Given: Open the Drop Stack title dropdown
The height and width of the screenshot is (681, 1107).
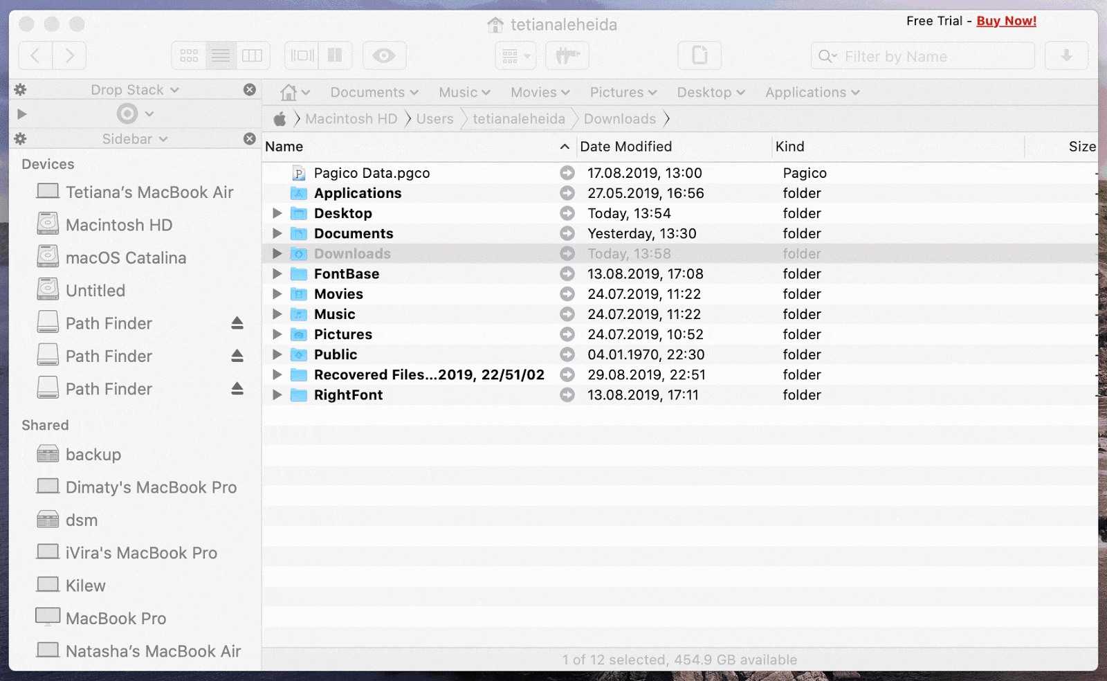Looking at the screenshot, I should (x=135, y=90).
